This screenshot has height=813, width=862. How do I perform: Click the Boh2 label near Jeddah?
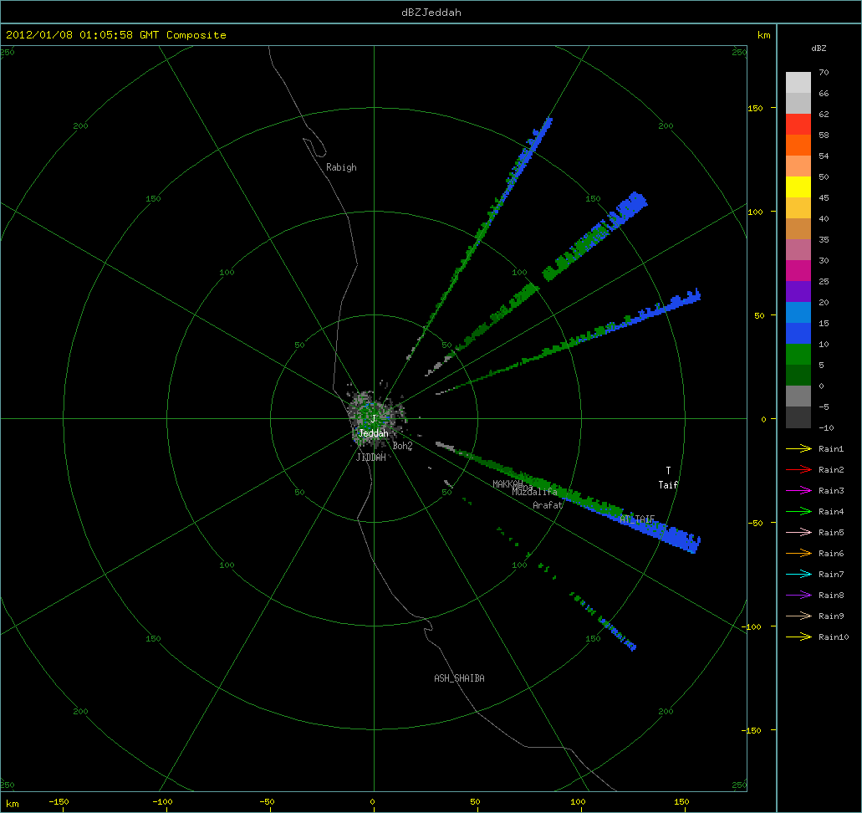402,446
